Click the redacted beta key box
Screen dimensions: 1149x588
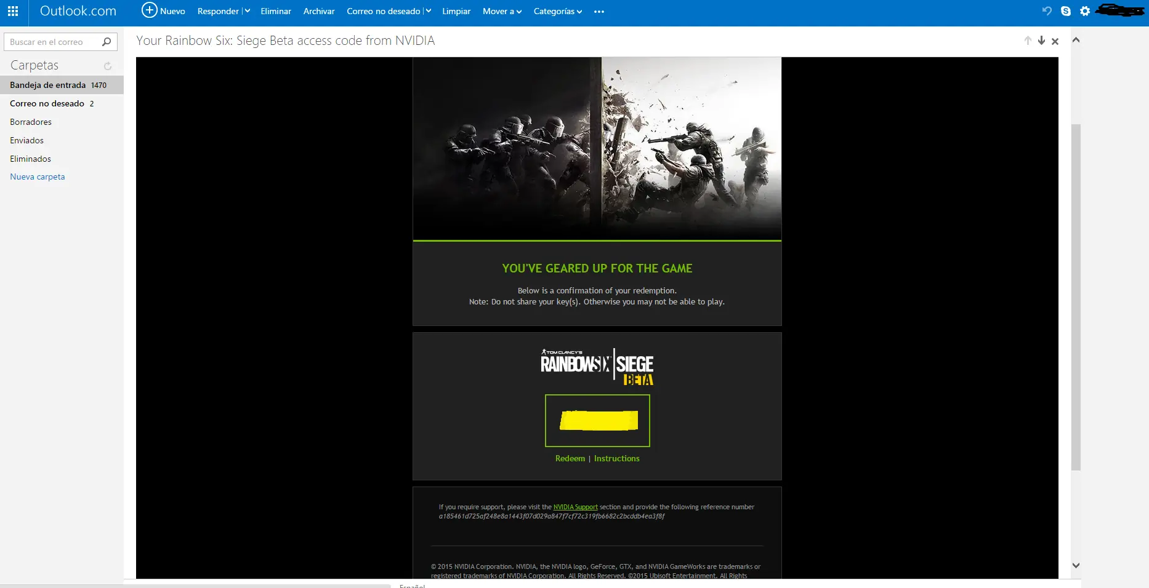point(597,421)
